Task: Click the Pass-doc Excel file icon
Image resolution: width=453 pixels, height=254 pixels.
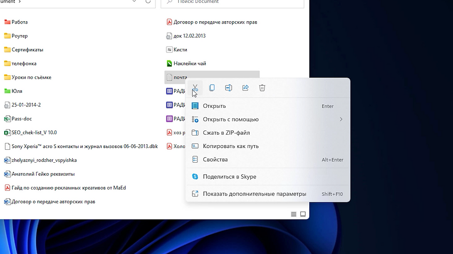Action: pos(7,118)
